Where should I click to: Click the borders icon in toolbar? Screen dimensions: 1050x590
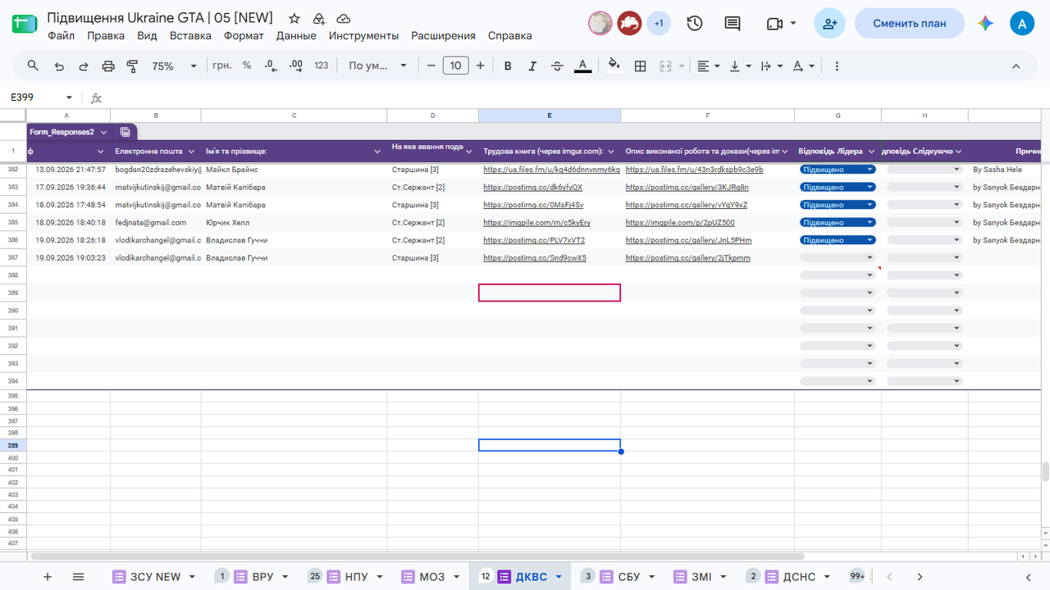click(641, 66)
